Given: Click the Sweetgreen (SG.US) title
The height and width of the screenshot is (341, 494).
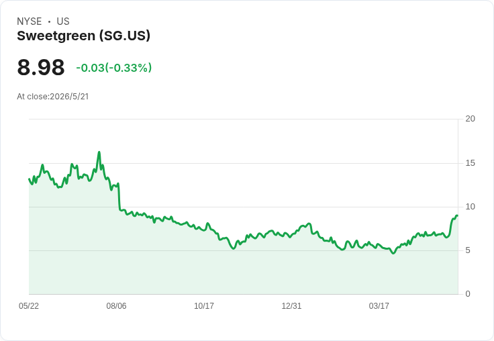Looking at the screenshot, I should (x=83, y=36).
